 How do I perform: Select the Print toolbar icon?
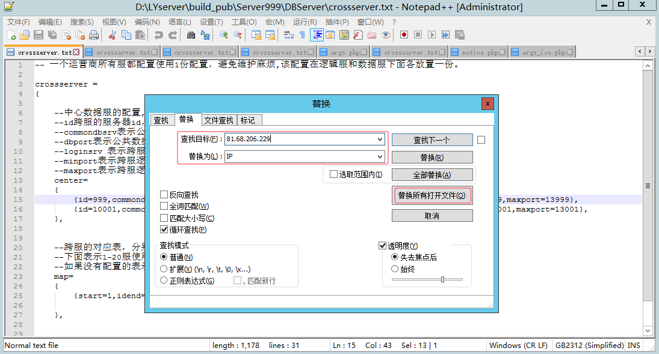(x=94, y=35)
